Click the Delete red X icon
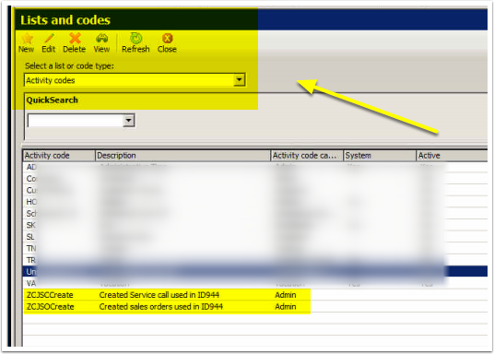The height and width of the screenshot is (354, 494). click(x=75, y=39)
